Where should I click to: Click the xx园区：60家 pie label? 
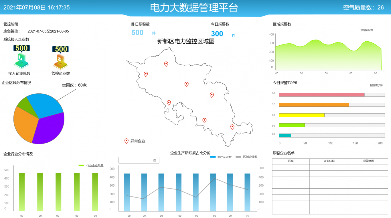pyautogui.click(x=74, y=85)
